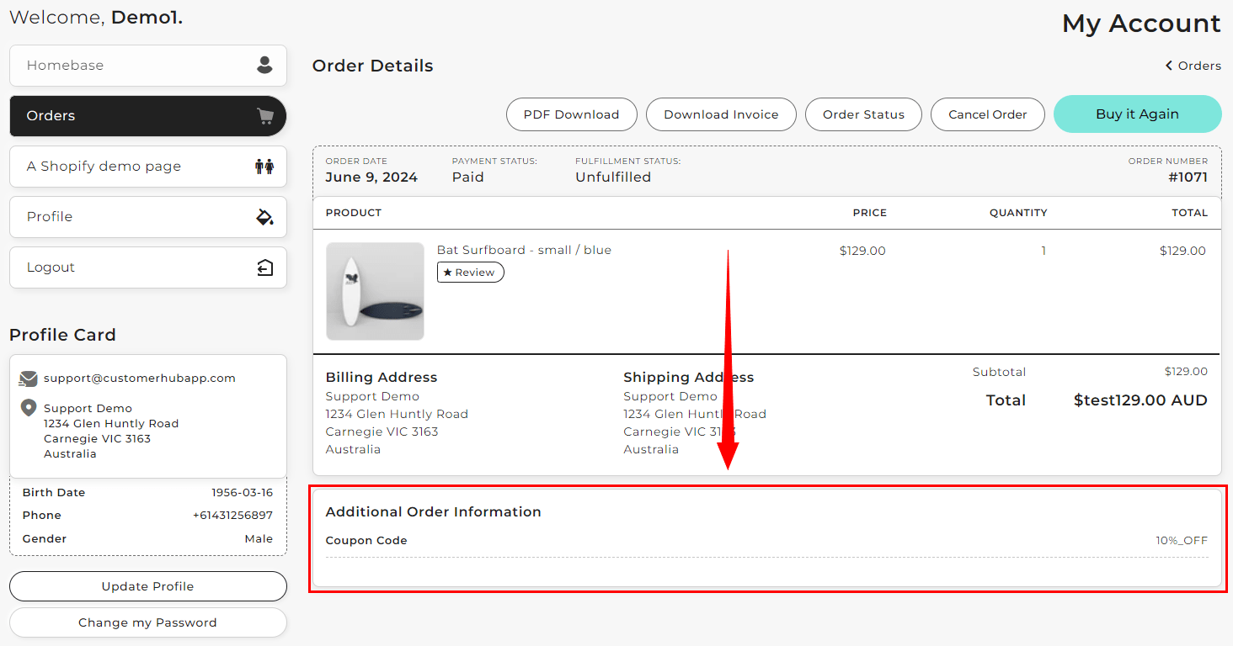The height and width of the screenshot is (646, 1233).
Task: Click the star icon inside the Review button
Action: 450,272
